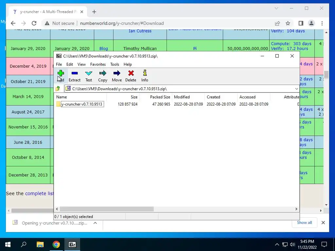The width and height of the screenshot is (335, 251).
Task: Open the Chrome profile avatar
Action: (311, 23)
